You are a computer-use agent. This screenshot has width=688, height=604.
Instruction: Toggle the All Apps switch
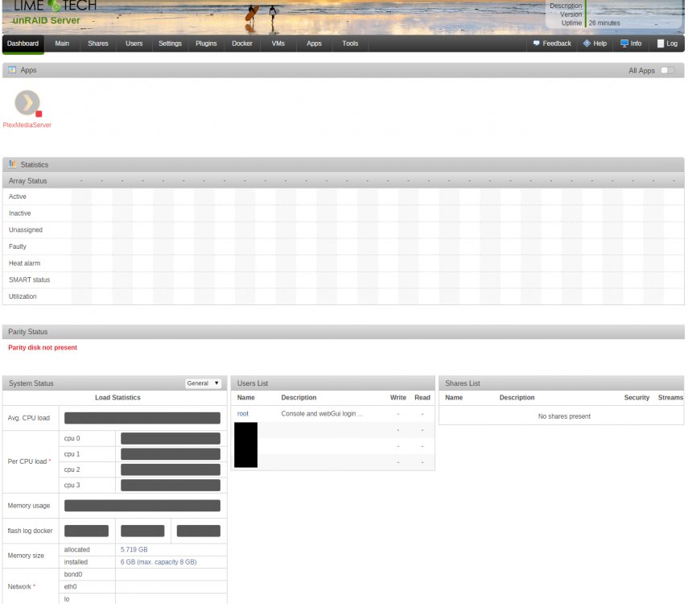pyautogui.click(x=668, y=70)
